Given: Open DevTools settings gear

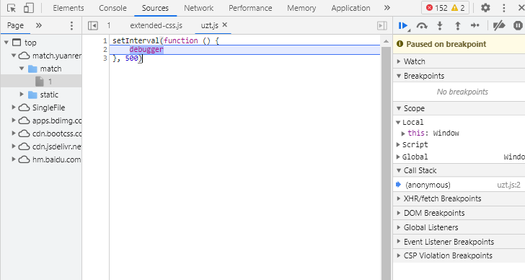Looking at the screenshot, I should point(485,8).
